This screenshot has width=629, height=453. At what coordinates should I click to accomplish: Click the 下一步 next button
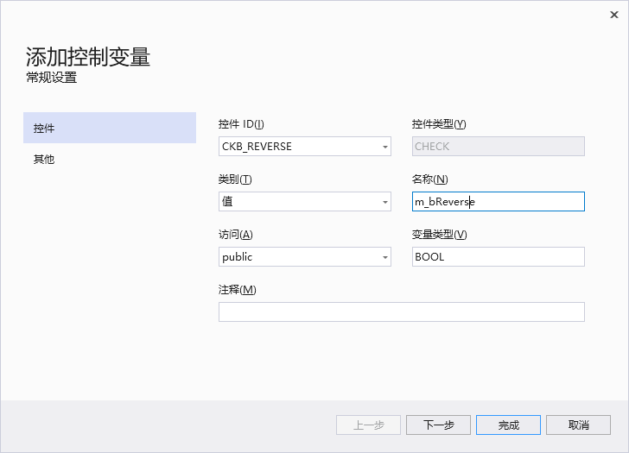(438, 425)
